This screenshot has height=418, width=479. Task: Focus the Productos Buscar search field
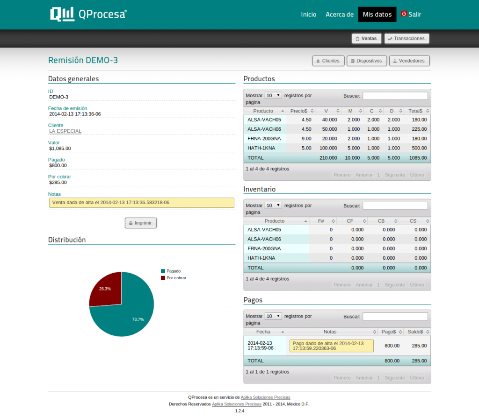pos(395,96)
